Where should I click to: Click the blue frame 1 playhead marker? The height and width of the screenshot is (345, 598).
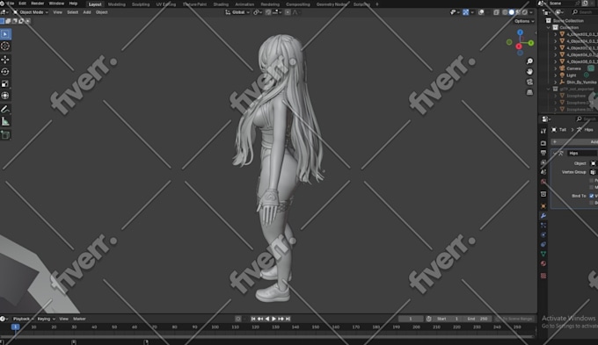15,327
